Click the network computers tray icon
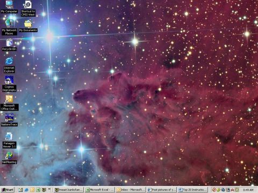This screenshot has height=193, width=258. coord(228,190)
